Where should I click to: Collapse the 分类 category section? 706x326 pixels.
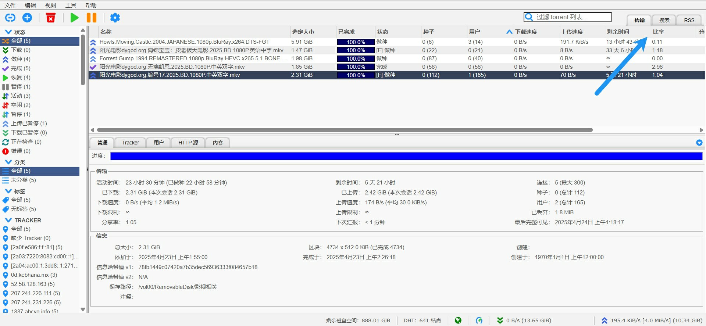pyautogui.click(x=8, y=162)
